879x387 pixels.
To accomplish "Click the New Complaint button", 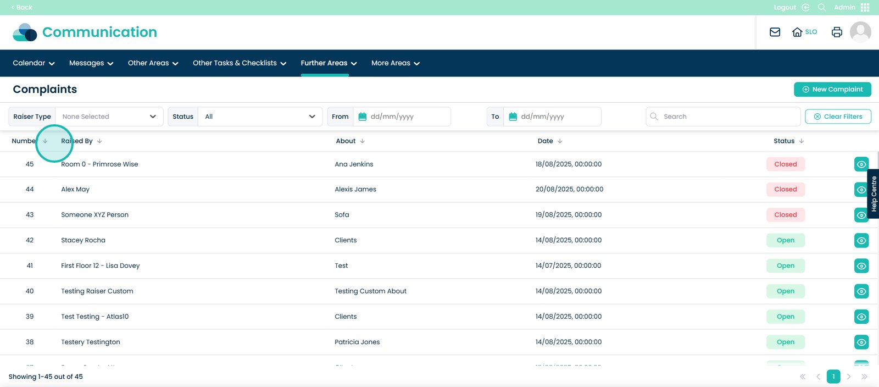I will click(832, 89).
